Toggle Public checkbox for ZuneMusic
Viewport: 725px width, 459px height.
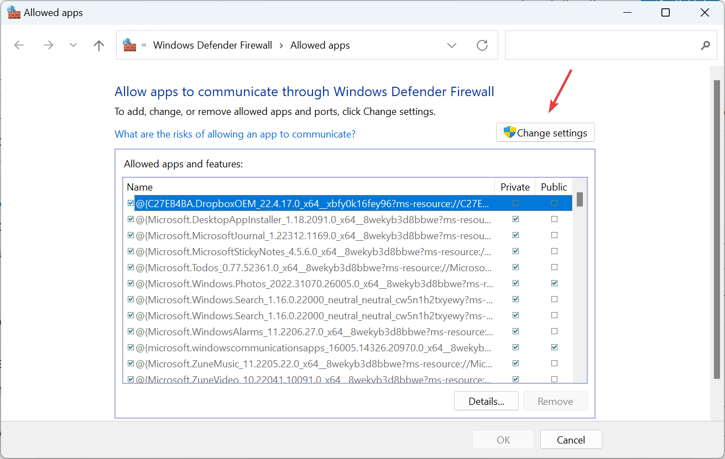554,363
